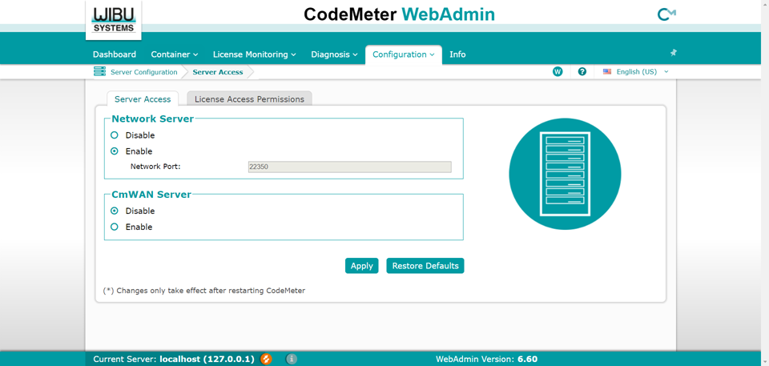This screenshot has width=769, height=366.
Task: Expand the License Monitoring dropdown menu
Action: coord(254,54)
